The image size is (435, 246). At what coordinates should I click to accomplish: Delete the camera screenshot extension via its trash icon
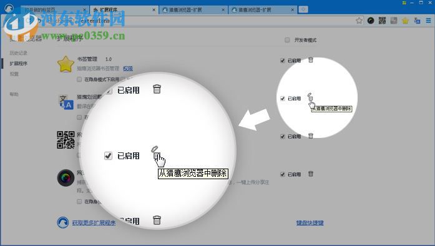point(311,174)
